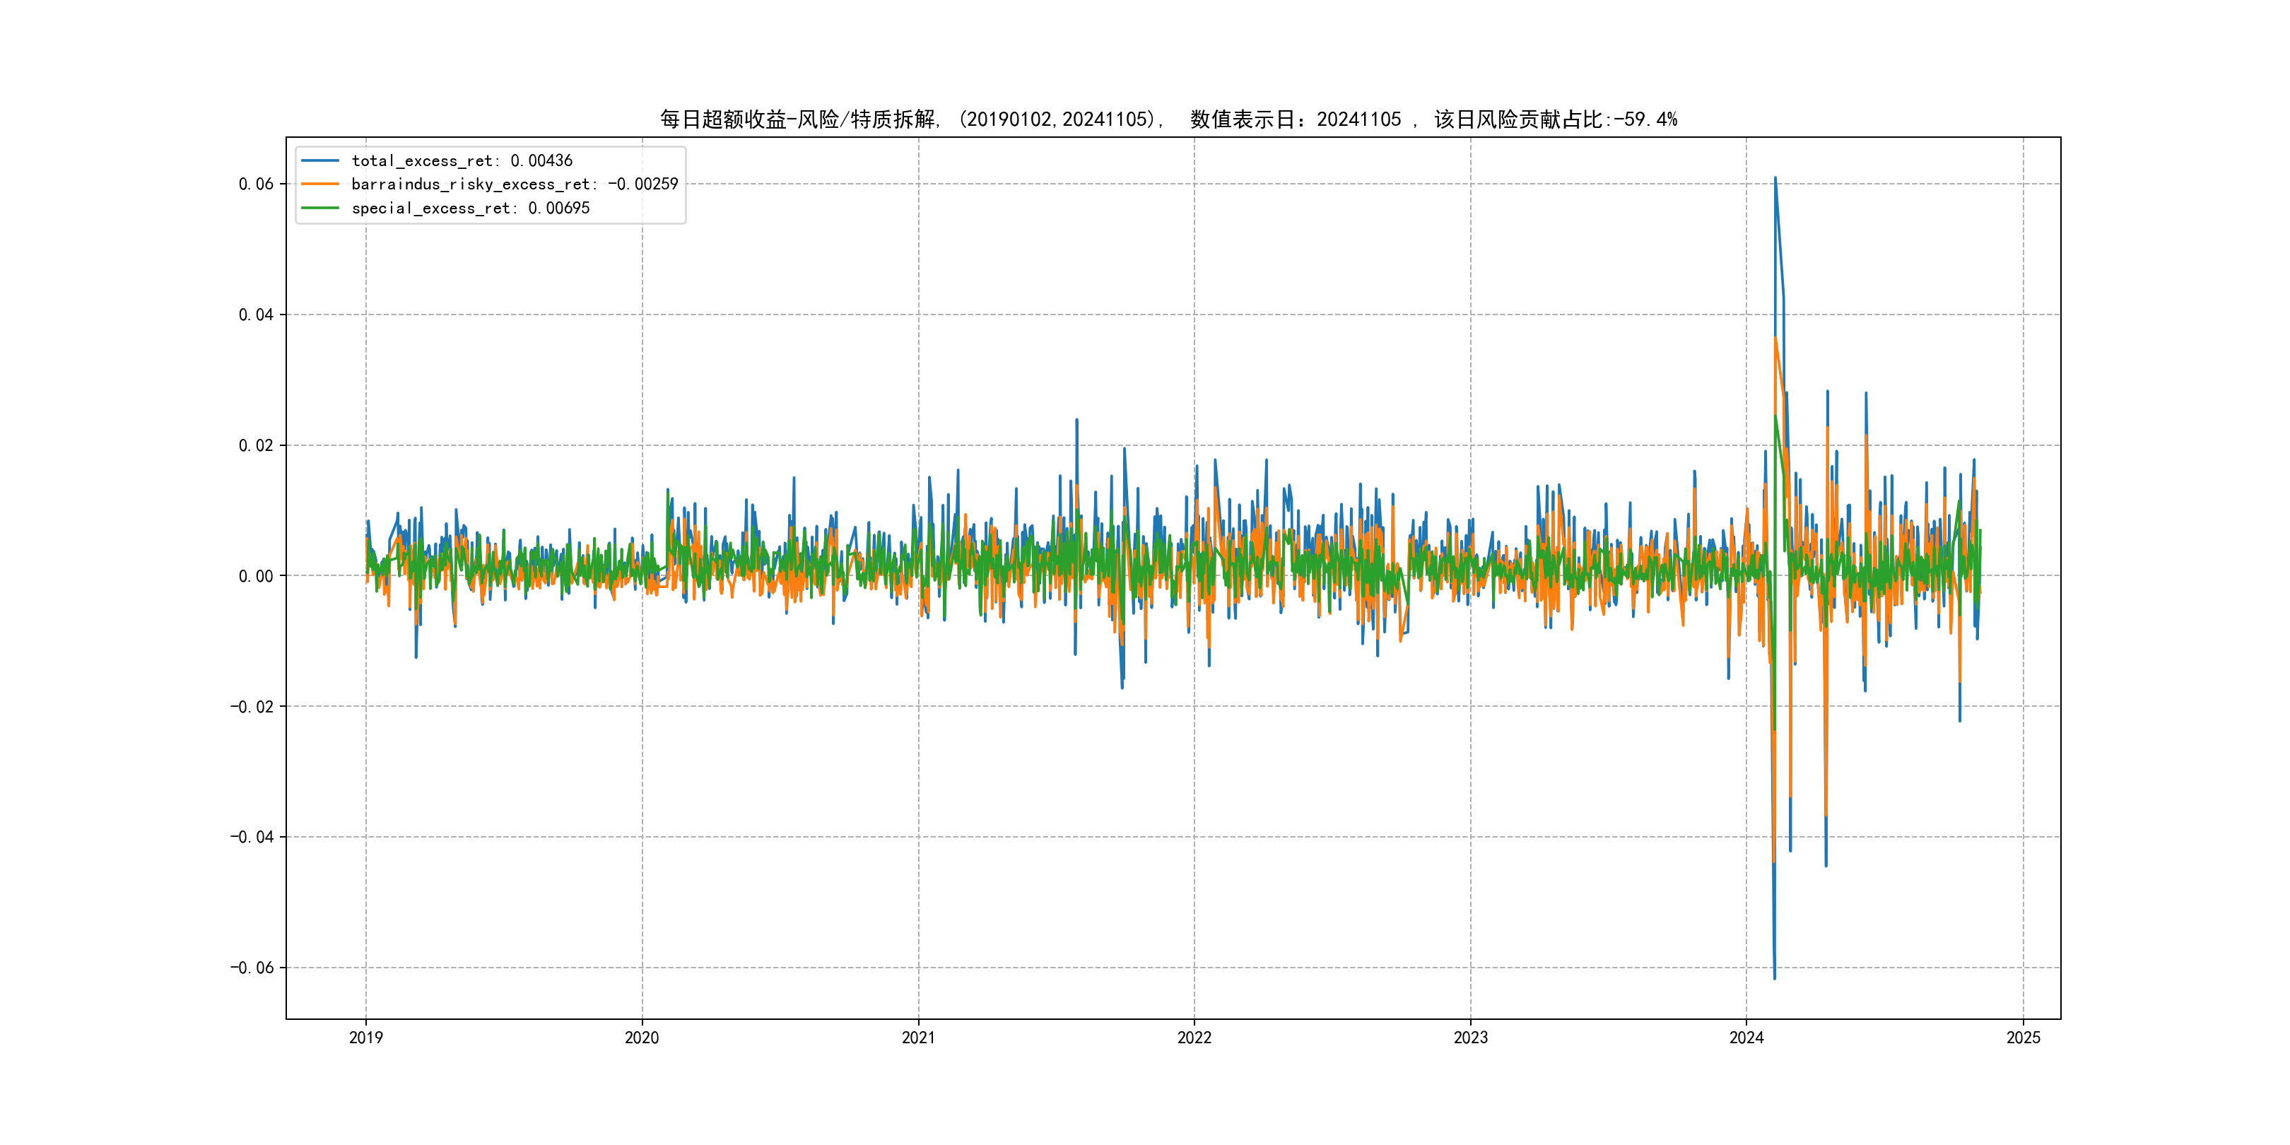Click the tallest blue spike peak in 2024

coord(1775,179)
